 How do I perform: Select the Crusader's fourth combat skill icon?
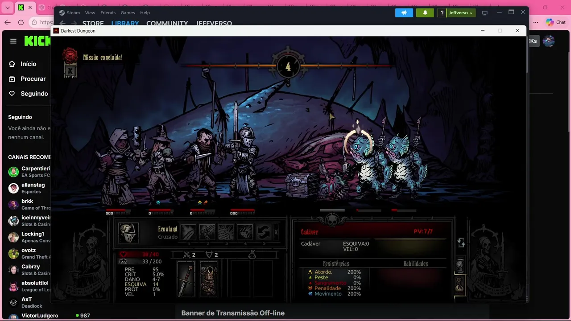tap(244, 232)
